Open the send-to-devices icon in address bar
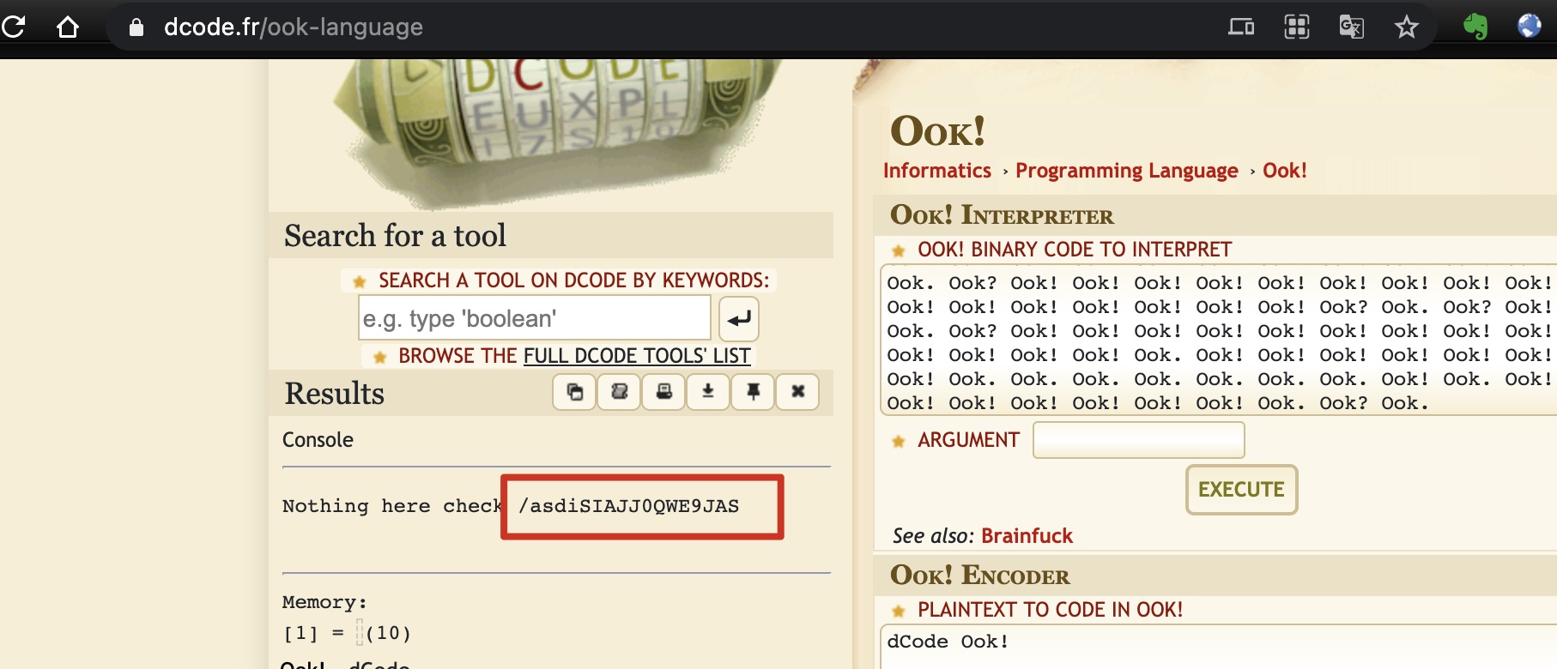Image resolution: width=1557 pixels, height=669 pixels. click(1241, 27)
